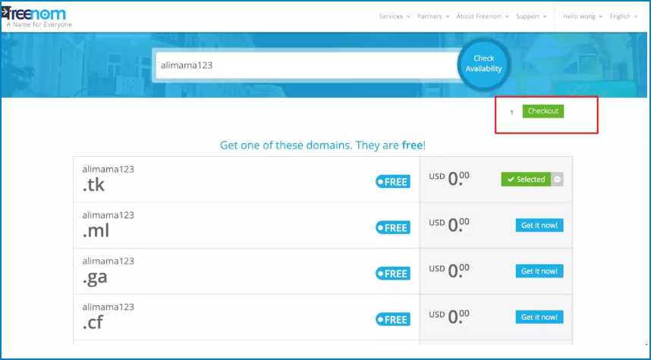Click the USD 0.00 price for .ga
651x360 pixels.
click(449, 271)
